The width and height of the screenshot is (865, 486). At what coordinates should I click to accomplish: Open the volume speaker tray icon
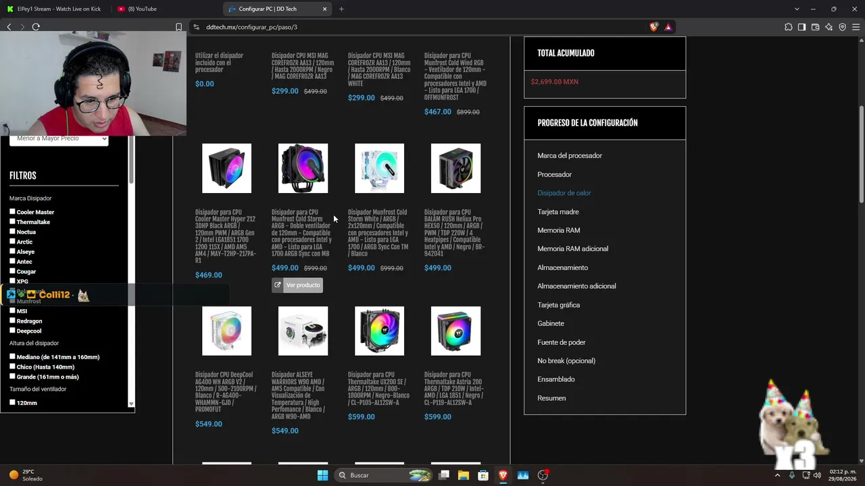(x=817, y=475)
